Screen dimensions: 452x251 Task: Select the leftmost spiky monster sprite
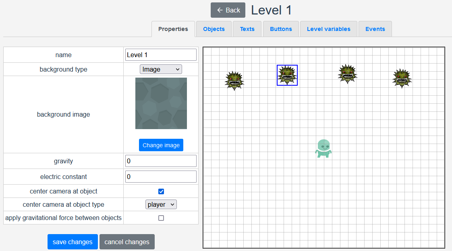tap(234, 80)
